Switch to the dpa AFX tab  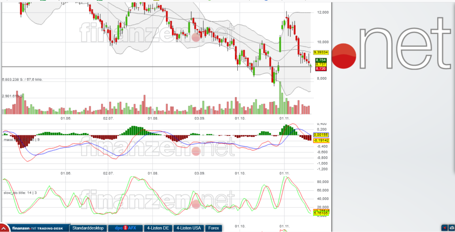coord(125,228)
